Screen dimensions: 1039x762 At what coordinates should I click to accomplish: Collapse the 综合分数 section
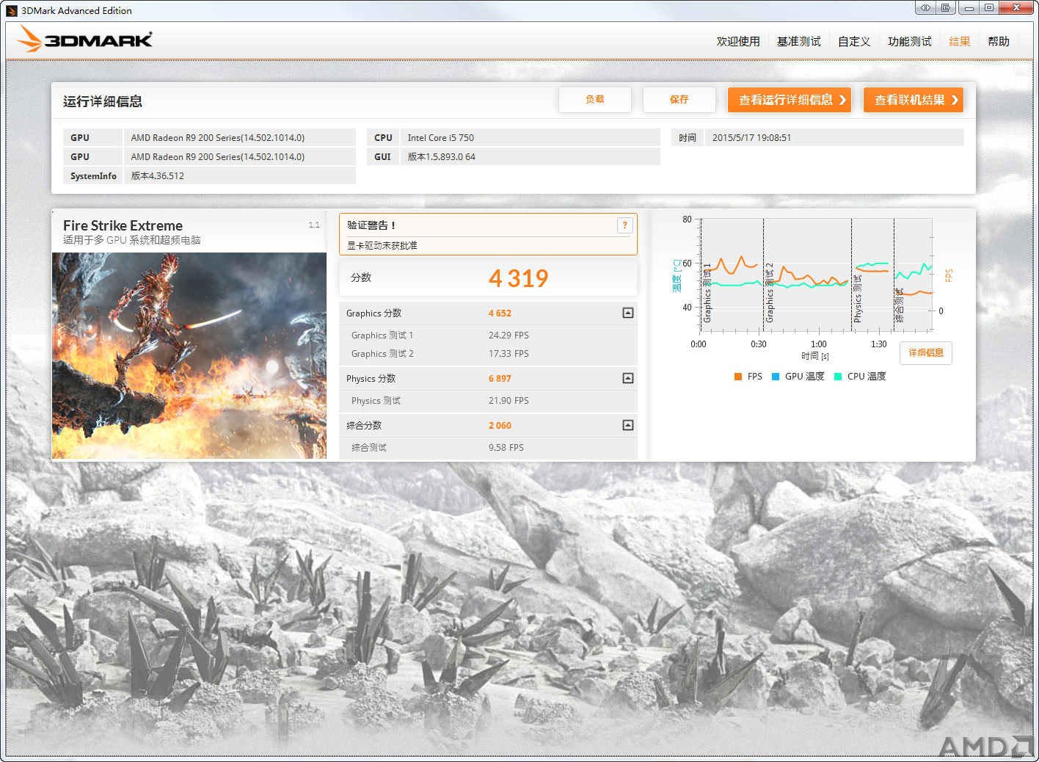[x=628, y=425]
